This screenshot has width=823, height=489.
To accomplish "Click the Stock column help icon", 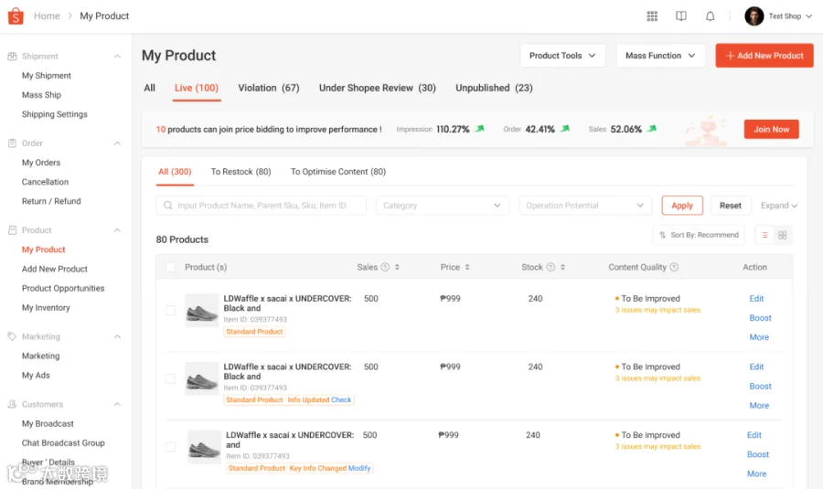I will click(x=550, y=267).
